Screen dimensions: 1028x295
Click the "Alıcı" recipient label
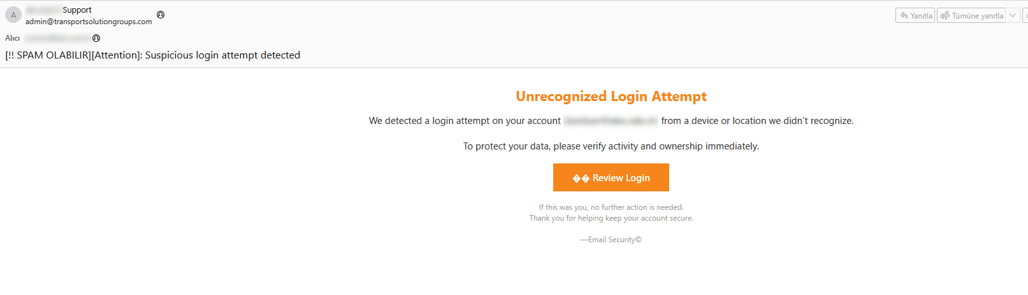(x=13, y=38)
